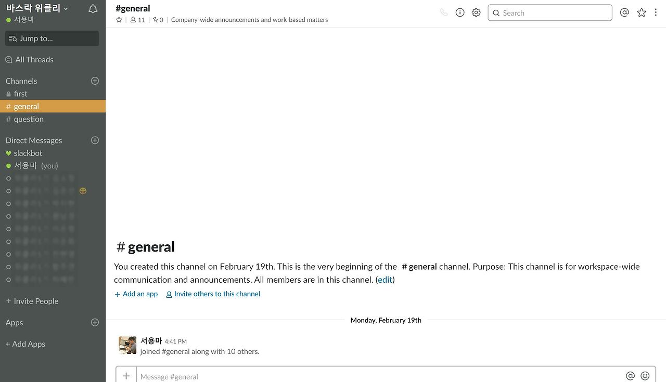Star the #general channel
The width and height of the screenshot is (666, 382).
119,20
